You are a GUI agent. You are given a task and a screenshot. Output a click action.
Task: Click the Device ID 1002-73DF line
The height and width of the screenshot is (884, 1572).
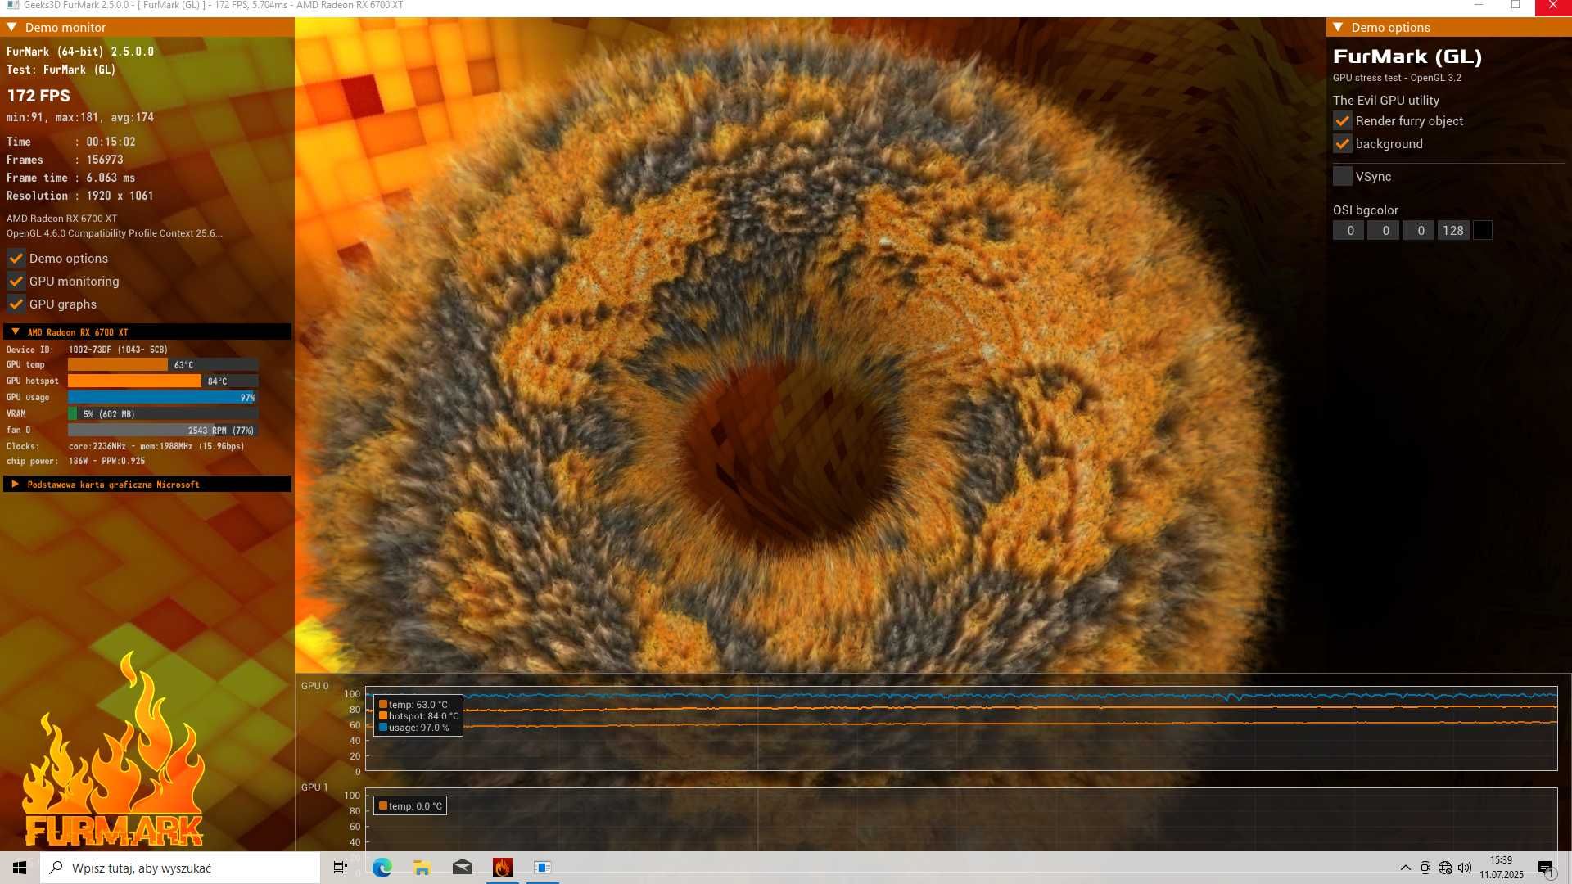click(x=87, y=350)
